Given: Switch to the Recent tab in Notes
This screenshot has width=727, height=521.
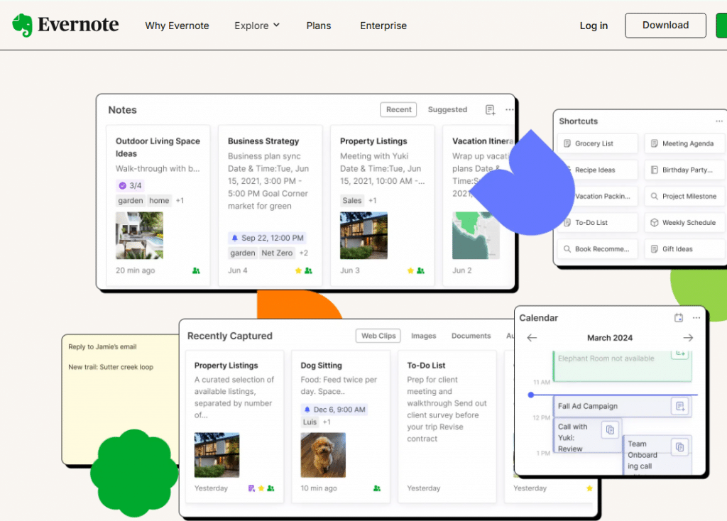Looking at the screenshot, I should [x=398, y=109].
